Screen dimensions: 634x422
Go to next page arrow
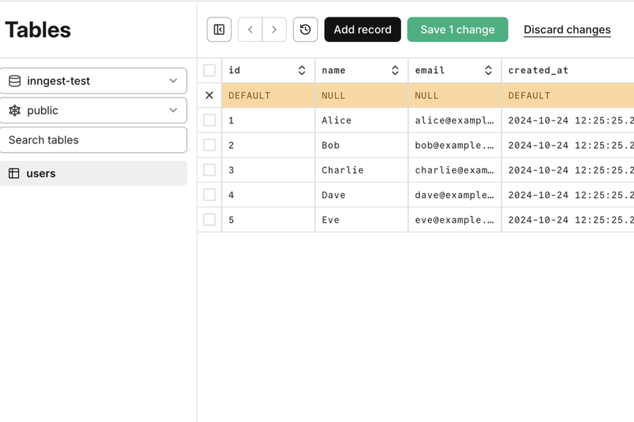coord(274,29)
